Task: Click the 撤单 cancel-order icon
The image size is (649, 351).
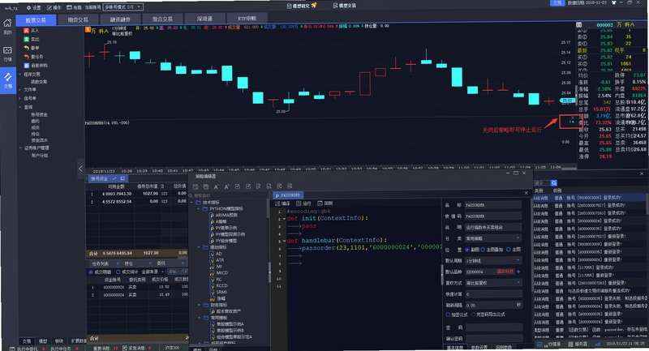Action: click(x=27, y=48)
